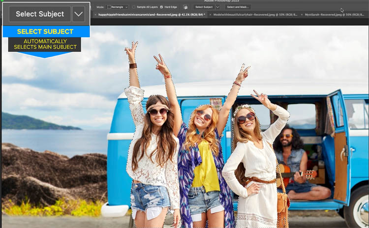Screen dimensions: 369x228
Task: Click the feedback speech bubble icon
Action: point(185,7)
